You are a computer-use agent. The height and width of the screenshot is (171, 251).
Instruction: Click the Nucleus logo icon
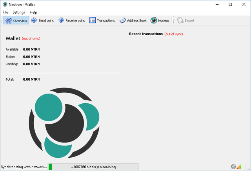click(154, 20)
